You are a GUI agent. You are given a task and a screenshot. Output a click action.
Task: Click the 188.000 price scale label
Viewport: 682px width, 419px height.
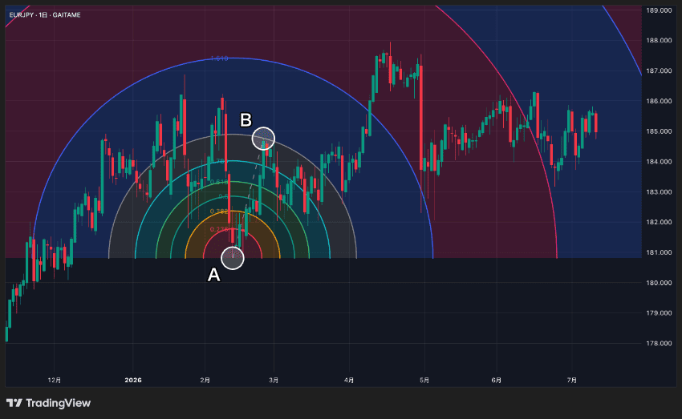point(659,40)
